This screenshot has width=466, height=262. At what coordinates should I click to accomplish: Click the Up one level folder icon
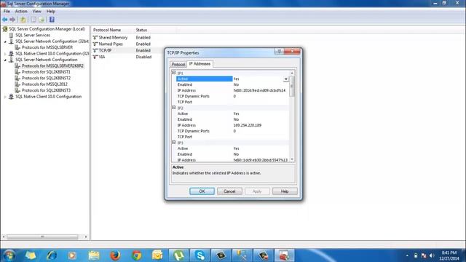coord(23,20)
